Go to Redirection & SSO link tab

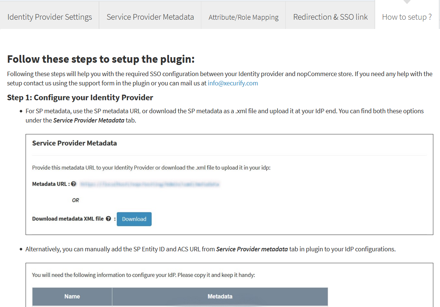tap(330, 17)
